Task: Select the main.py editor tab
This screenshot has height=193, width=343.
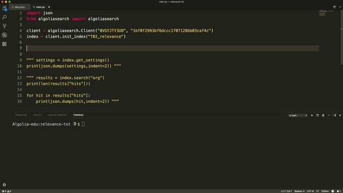Action: point(40,7)
